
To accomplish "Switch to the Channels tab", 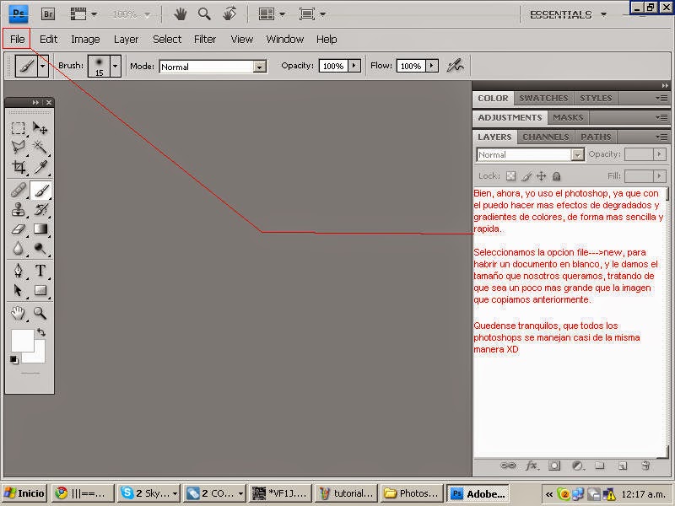I will 545,137.
